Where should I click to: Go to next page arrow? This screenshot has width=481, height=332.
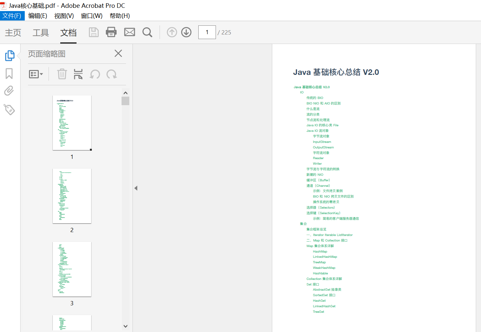click(186, 32)
